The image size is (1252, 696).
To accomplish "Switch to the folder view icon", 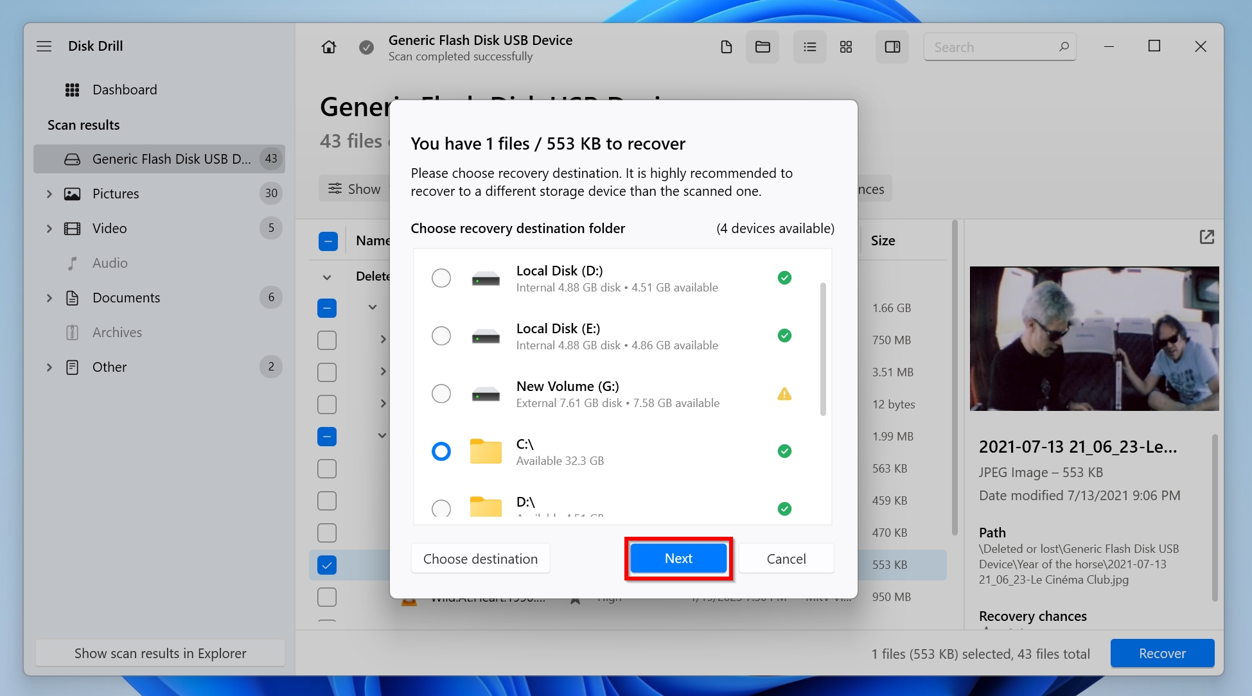I will 763,47.
